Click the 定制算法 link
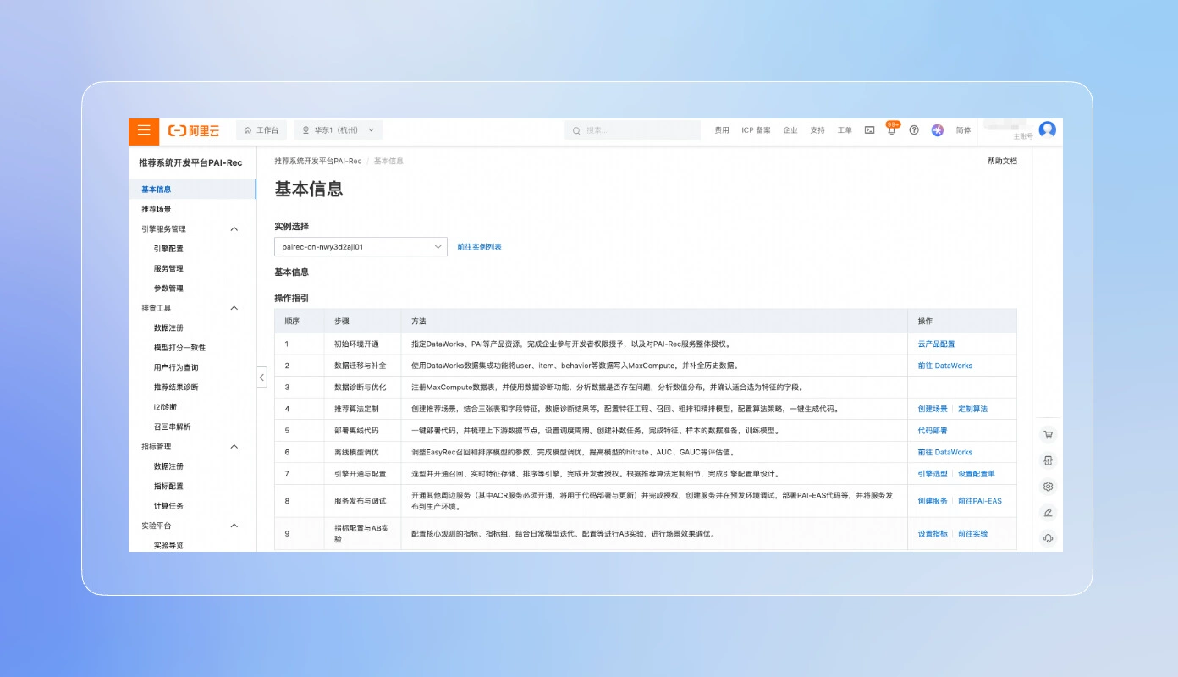Image resolution: width=1178 pixels, height=677 pixels. click(x=972, y=409)
